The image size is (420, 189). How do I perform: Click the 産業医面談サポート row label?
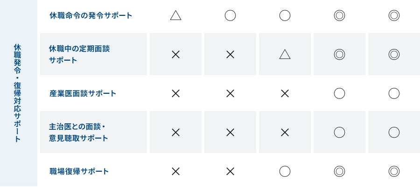83,93
